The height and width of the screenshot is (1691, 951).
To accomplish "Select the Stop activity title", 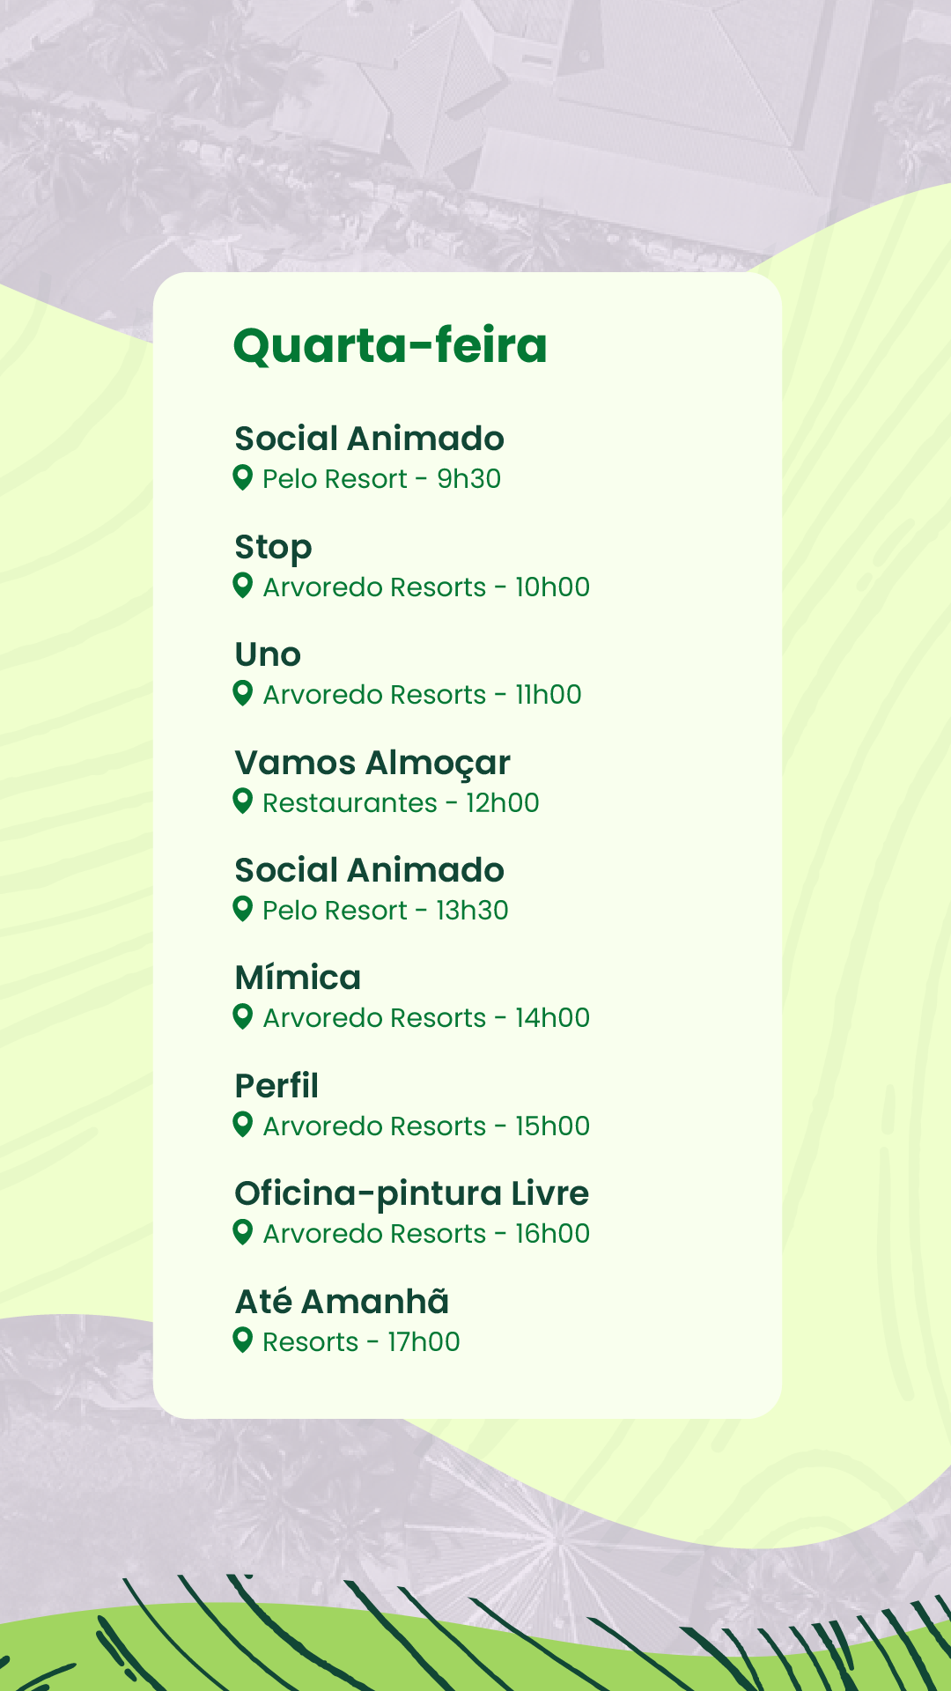I will click(x=273, y=549).
